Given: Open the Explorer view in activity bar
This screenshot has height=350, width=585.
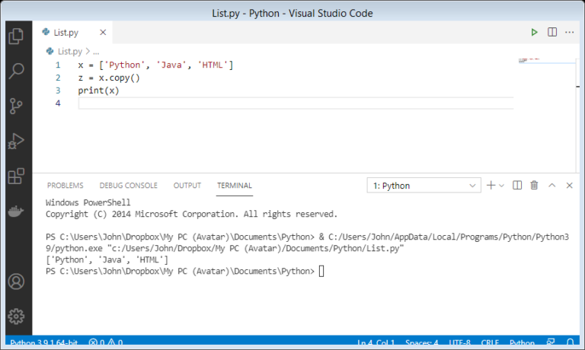Looking at the screenshot, I should pos(16,36).
